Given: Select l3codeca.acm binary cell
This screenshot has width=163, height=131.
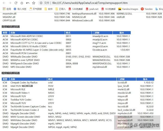Looking at the screenshot, I should point(100,50).
